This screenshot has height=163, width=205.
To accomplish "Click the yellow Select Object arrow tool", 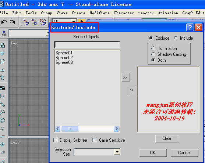I will pyautogui.click(x=82, y=21).
